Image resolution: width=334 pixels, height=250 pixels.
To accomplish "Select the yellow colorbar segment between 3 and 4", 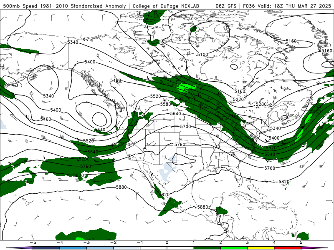I will 261,248.
